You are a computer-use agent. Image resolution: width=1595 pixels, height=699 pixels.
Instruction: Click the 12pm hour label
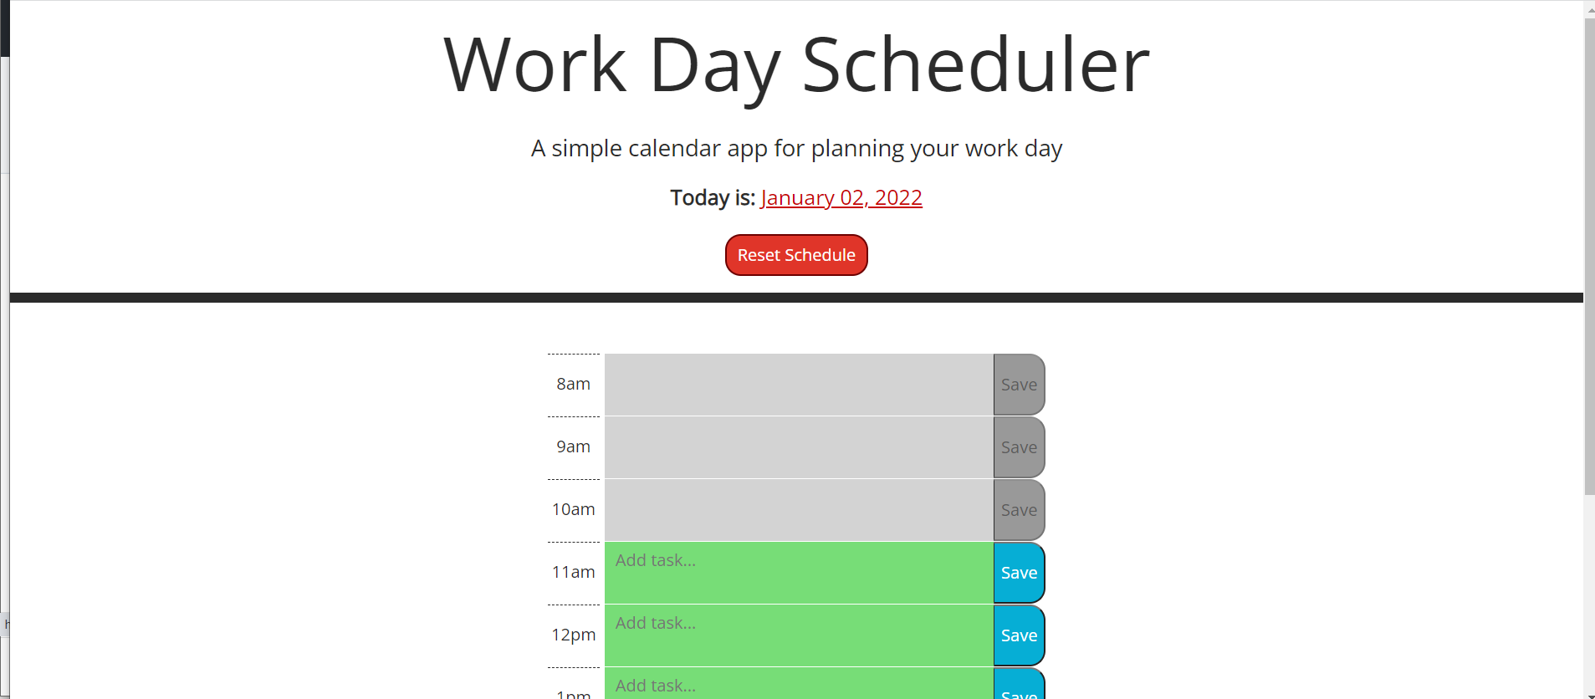[572, 635]
